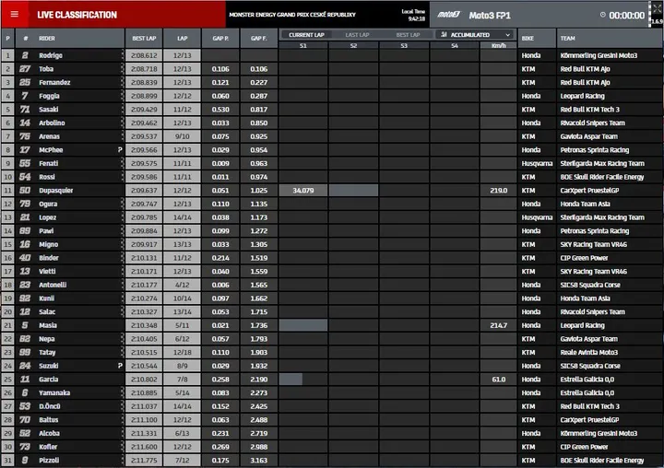Click the S4 sector column header
Screen dimensions: 664x468
(455, 45)
